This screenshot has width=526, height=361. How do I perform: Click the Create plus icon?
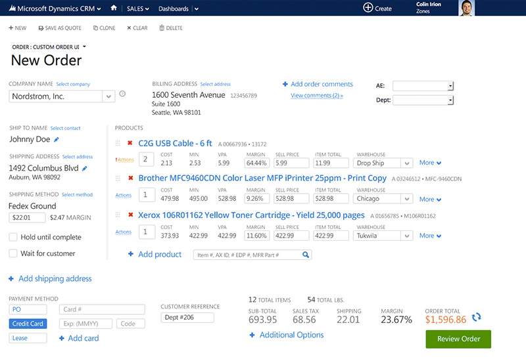click(x=368, y=8)
